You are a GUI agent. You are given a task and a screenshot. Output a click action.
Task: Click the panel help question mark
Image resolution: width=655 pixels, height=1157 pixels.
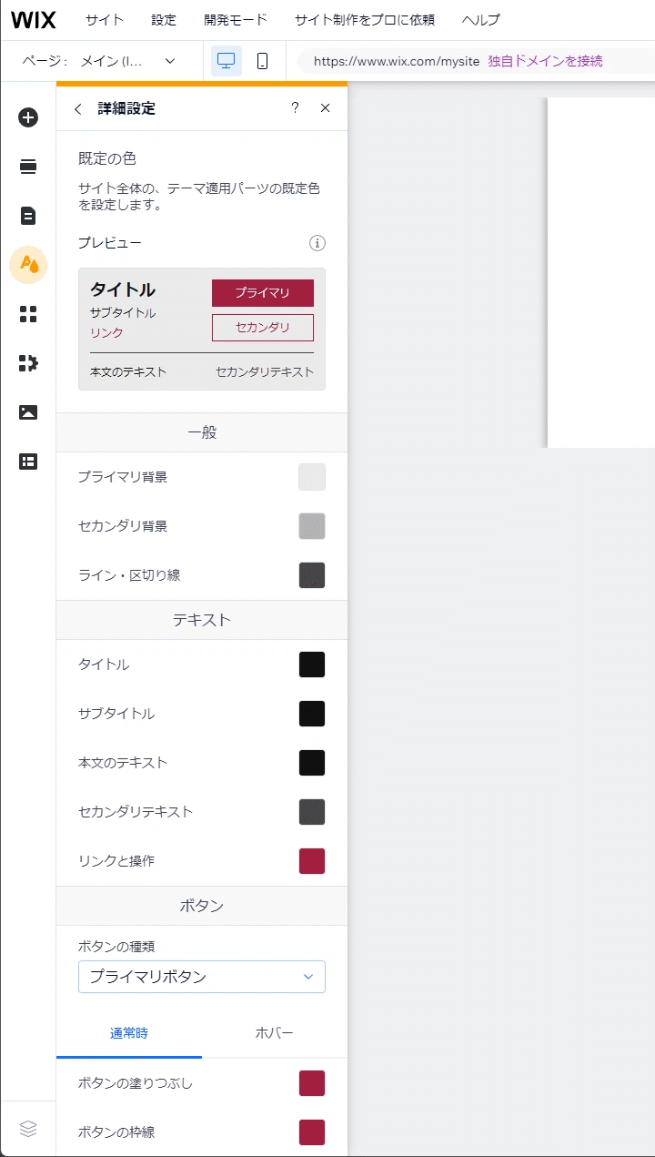(295, 108)
